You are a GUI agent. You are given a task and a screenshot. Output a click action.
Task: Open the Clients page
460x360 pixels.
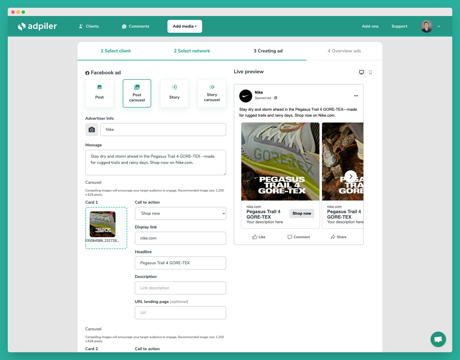[89, 26]
